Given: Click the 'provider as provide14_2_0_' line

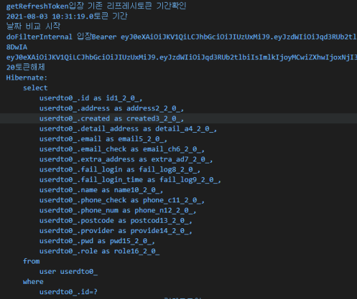Looking at the screenshot, I should [116, 231].
